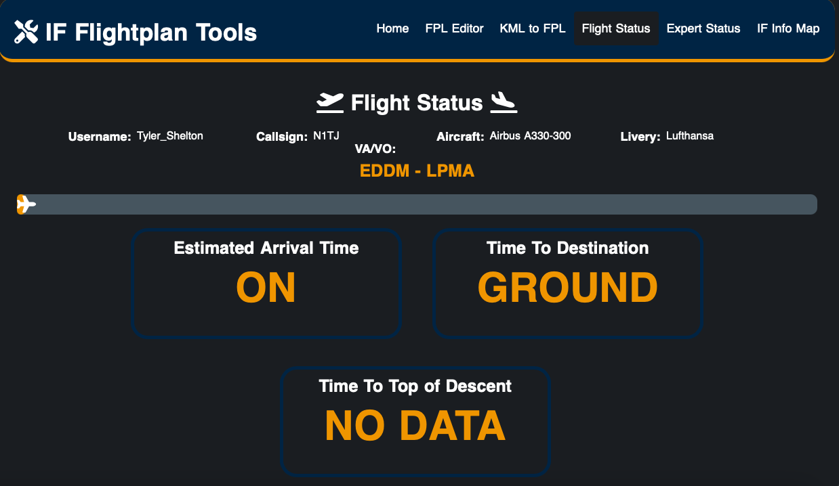Image resolution: width=839 pixels, height=486 pixels.
Task: Click the wrench and screwdriver logo icon
Action: (x=26, y=32)
